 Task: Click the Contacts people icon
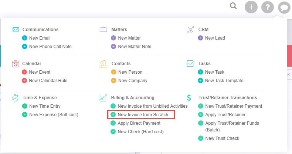[x=103, y=64]
